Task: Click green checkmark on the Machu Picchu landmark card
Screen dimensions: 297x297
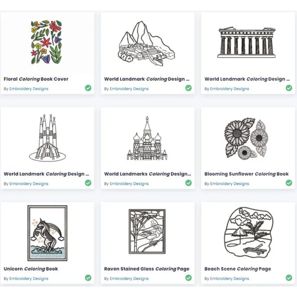Action: click(188, 88)
